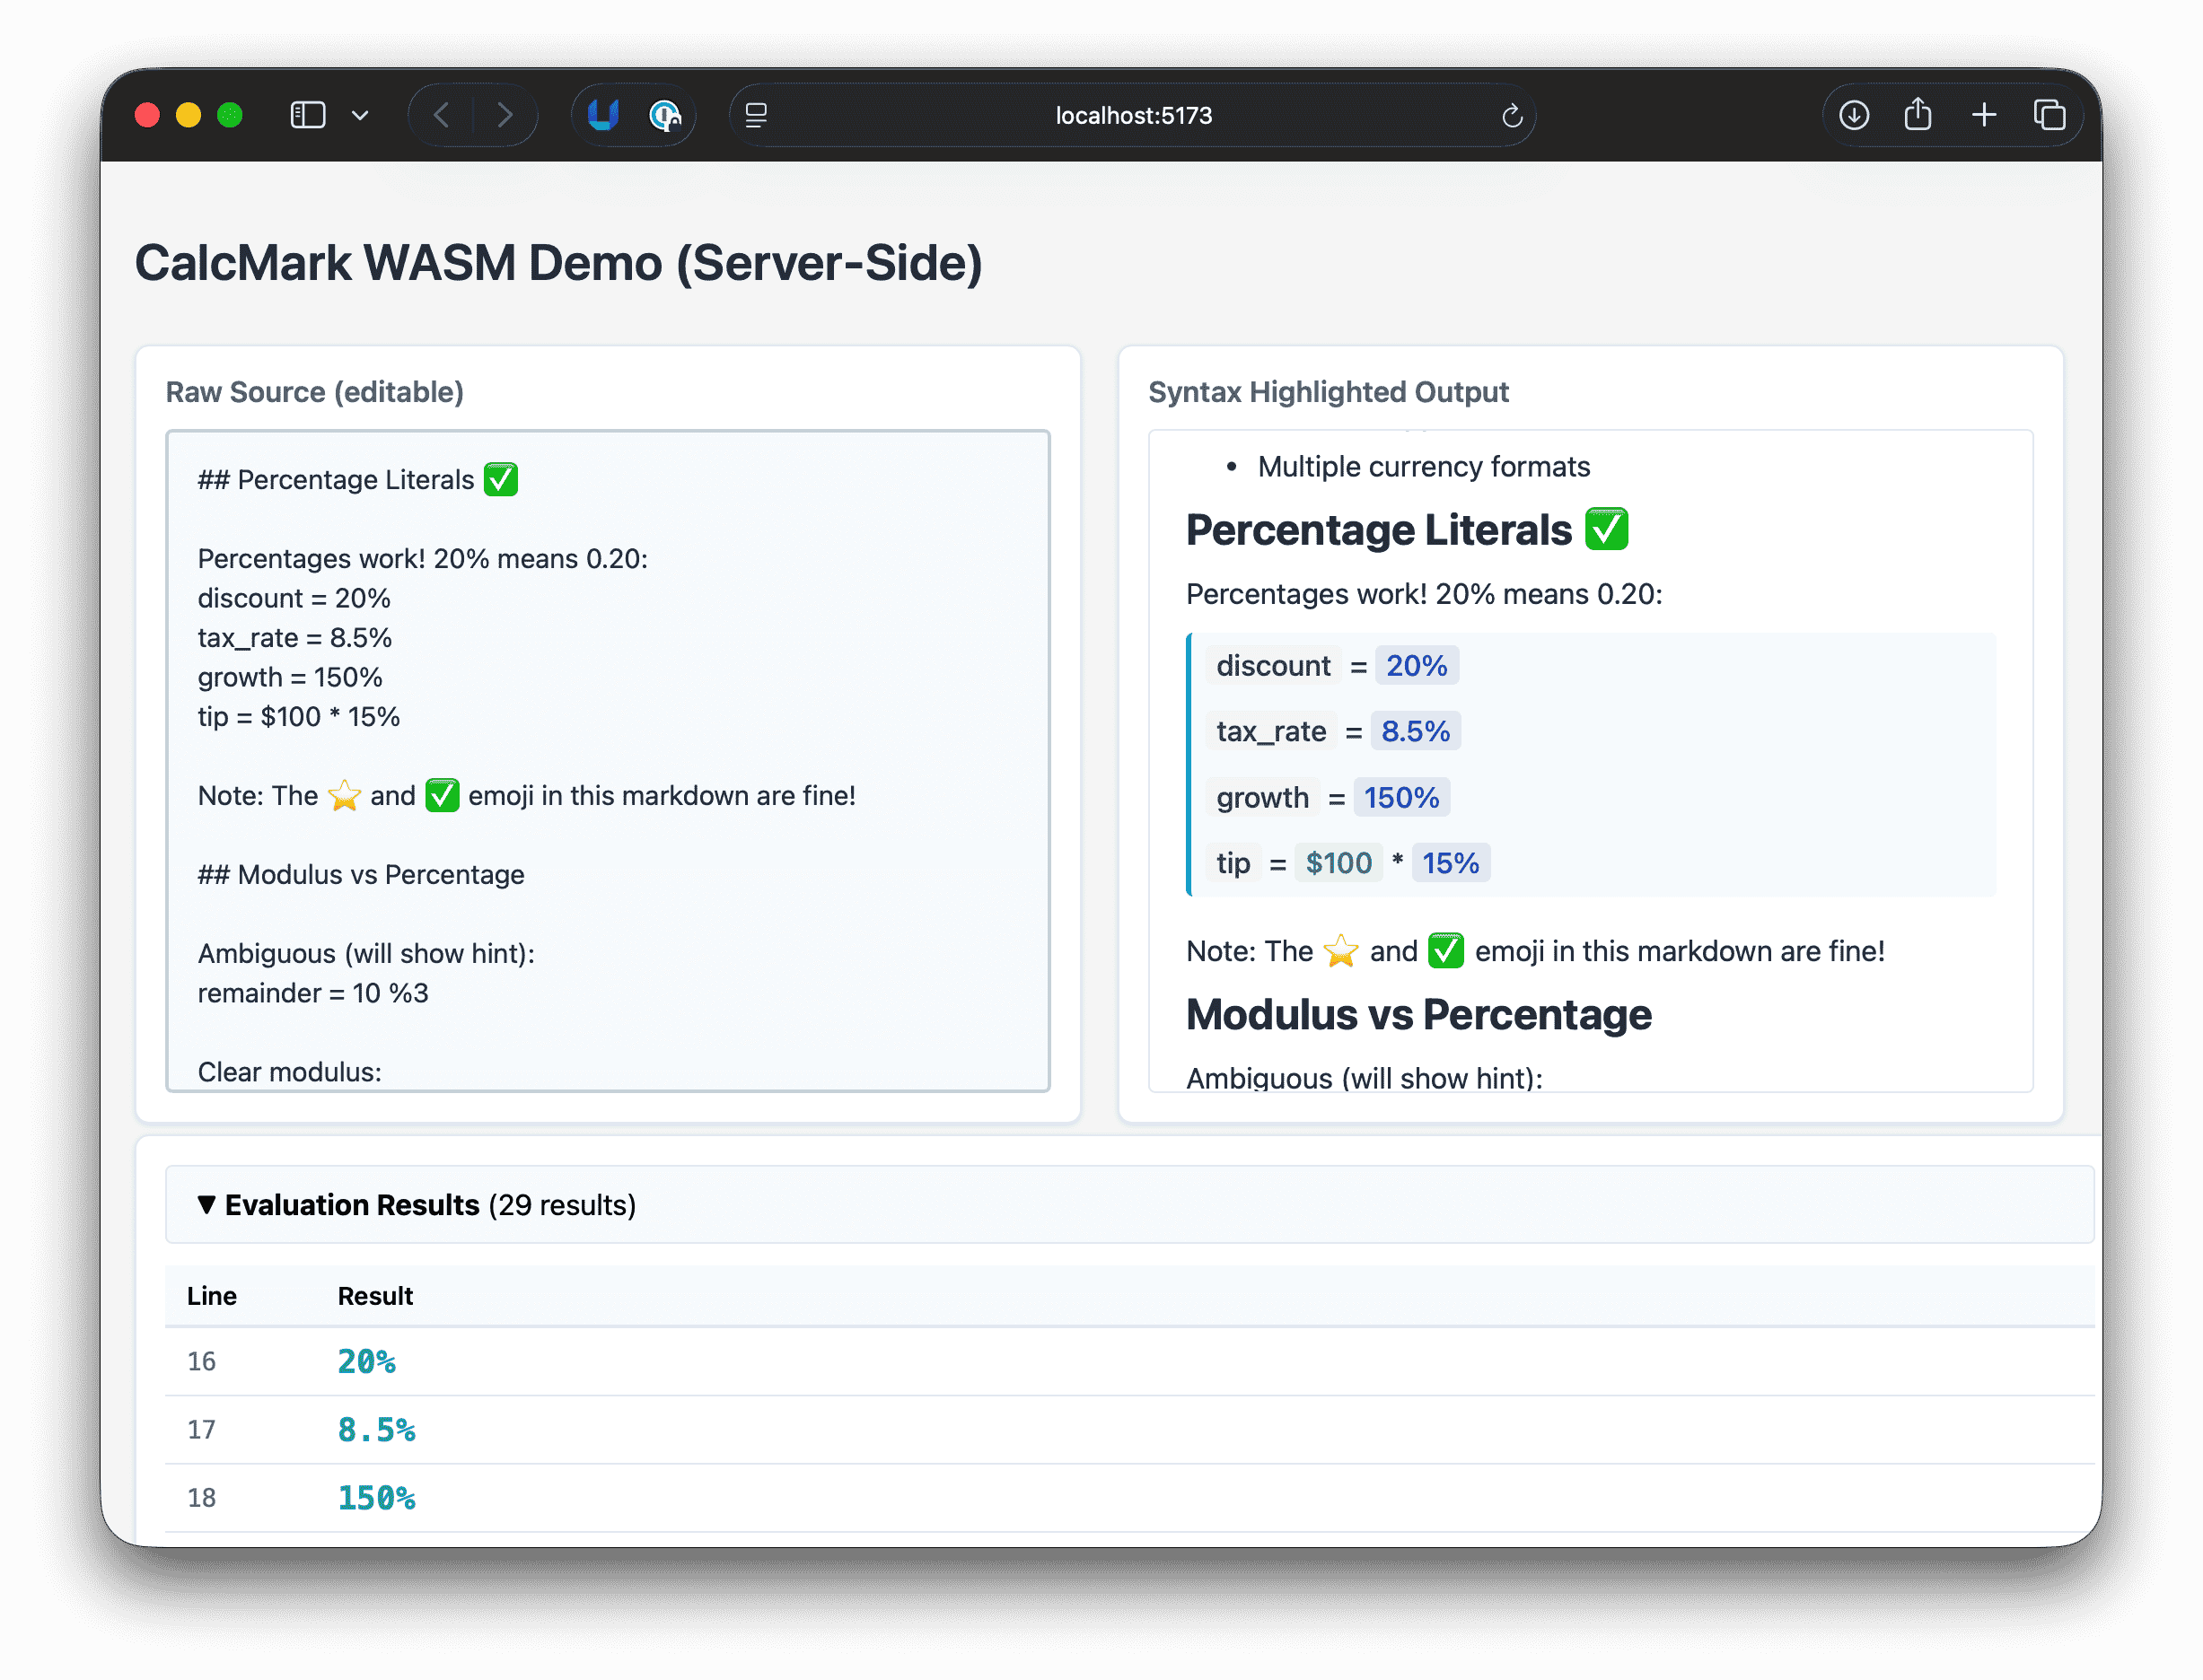
Task: Click the $100 token in the tip line
Action: click(x=1338, y=863)
